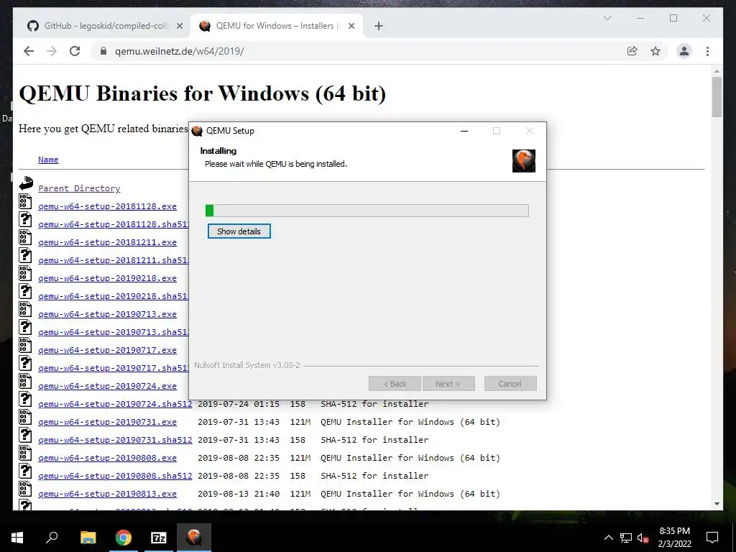The height and width of the screenshot is (552, 736).
Task: Click unknown-file icon beside 20181128.sha512
Action: tap(25, 219)
